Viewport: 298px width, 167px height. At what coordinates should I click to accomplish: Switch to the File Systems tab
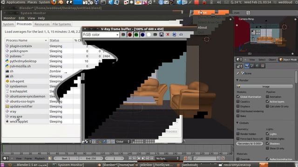coord(61,24)
